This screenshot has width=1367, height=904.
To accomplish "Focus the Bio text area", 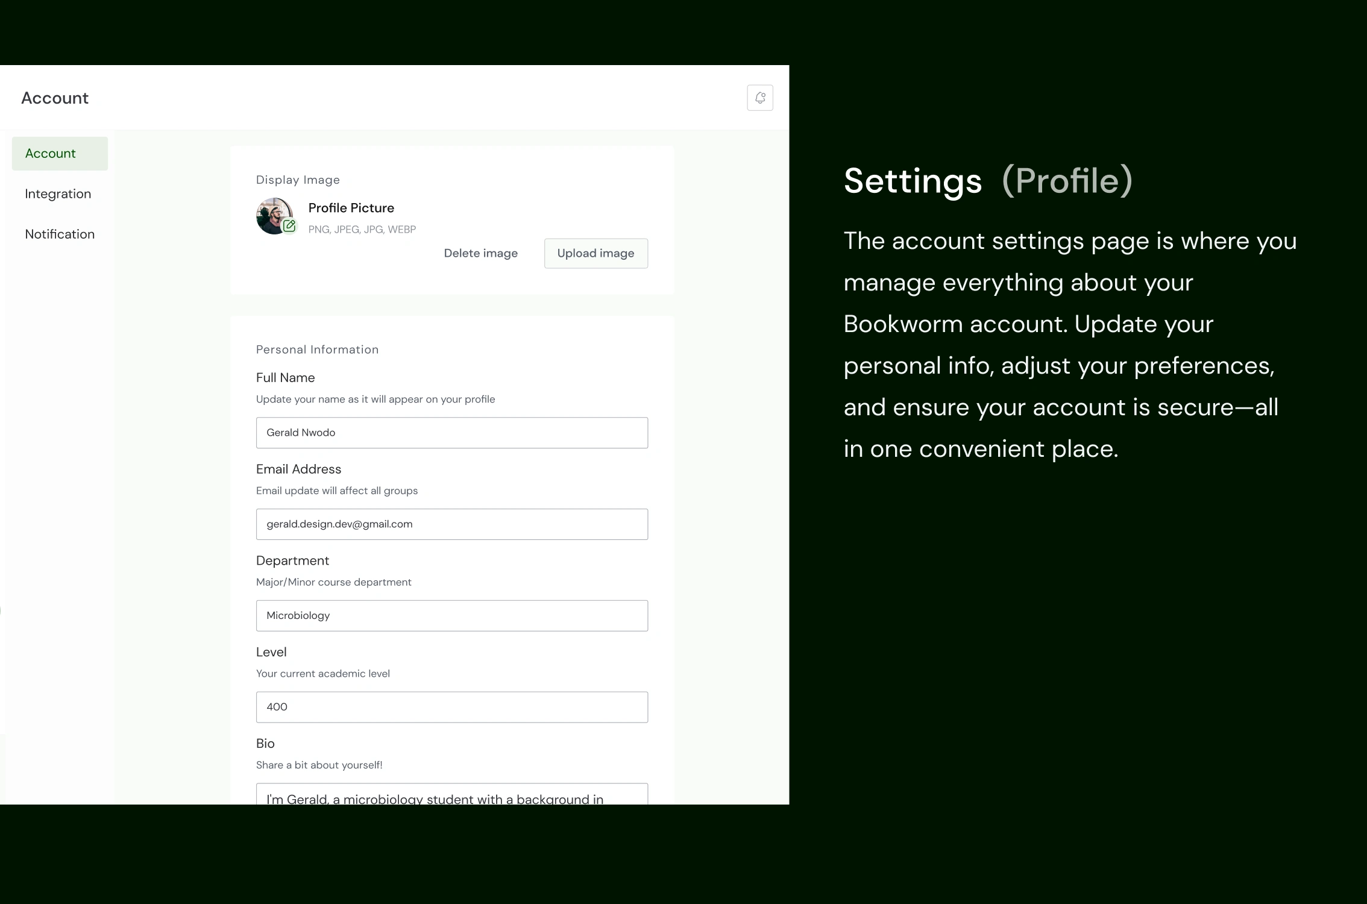I will coord(451,796).
